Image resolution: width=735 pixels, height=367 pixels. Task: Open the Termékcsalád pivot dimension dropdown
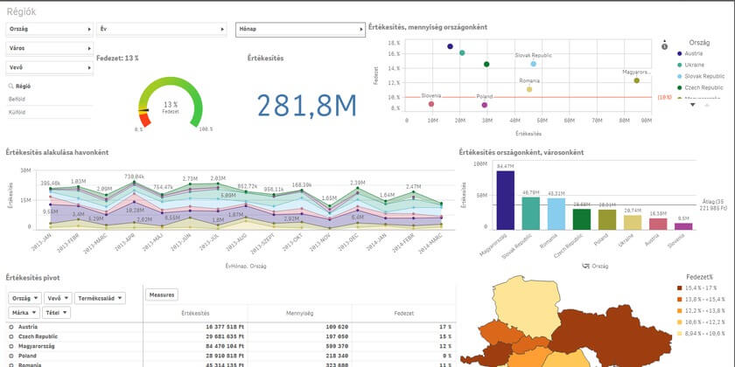(x=101, y=298)
